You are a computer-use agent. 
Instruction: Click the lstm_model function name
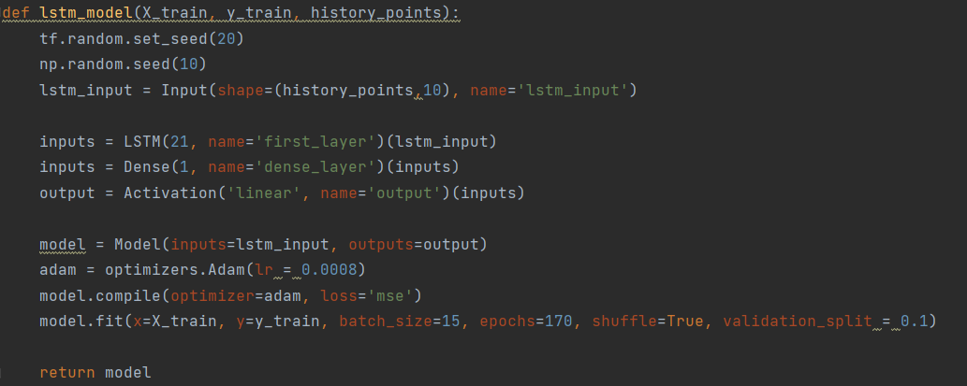[x=86, y=13]
